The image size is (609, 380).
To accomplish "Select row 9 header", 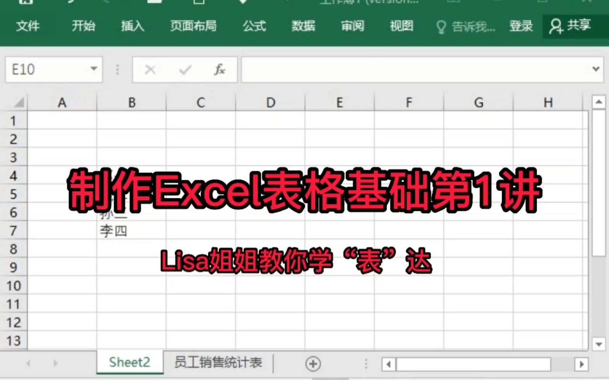I will coord(14,267).
